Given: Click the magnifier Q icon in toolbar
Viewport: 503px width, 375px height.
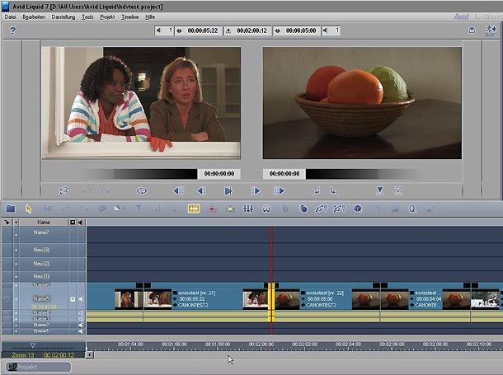Looking at the screenshot, I should click(x=411, y=209).
